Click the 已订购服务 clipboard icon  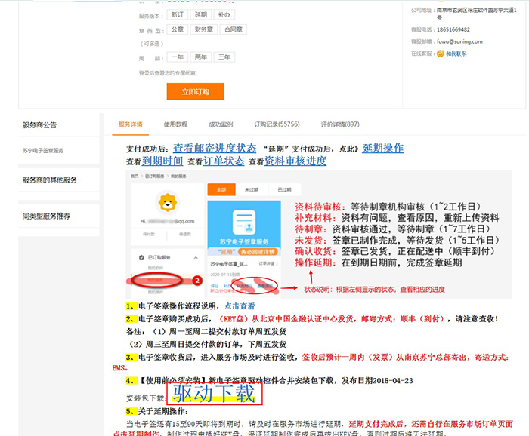point(141,257)
